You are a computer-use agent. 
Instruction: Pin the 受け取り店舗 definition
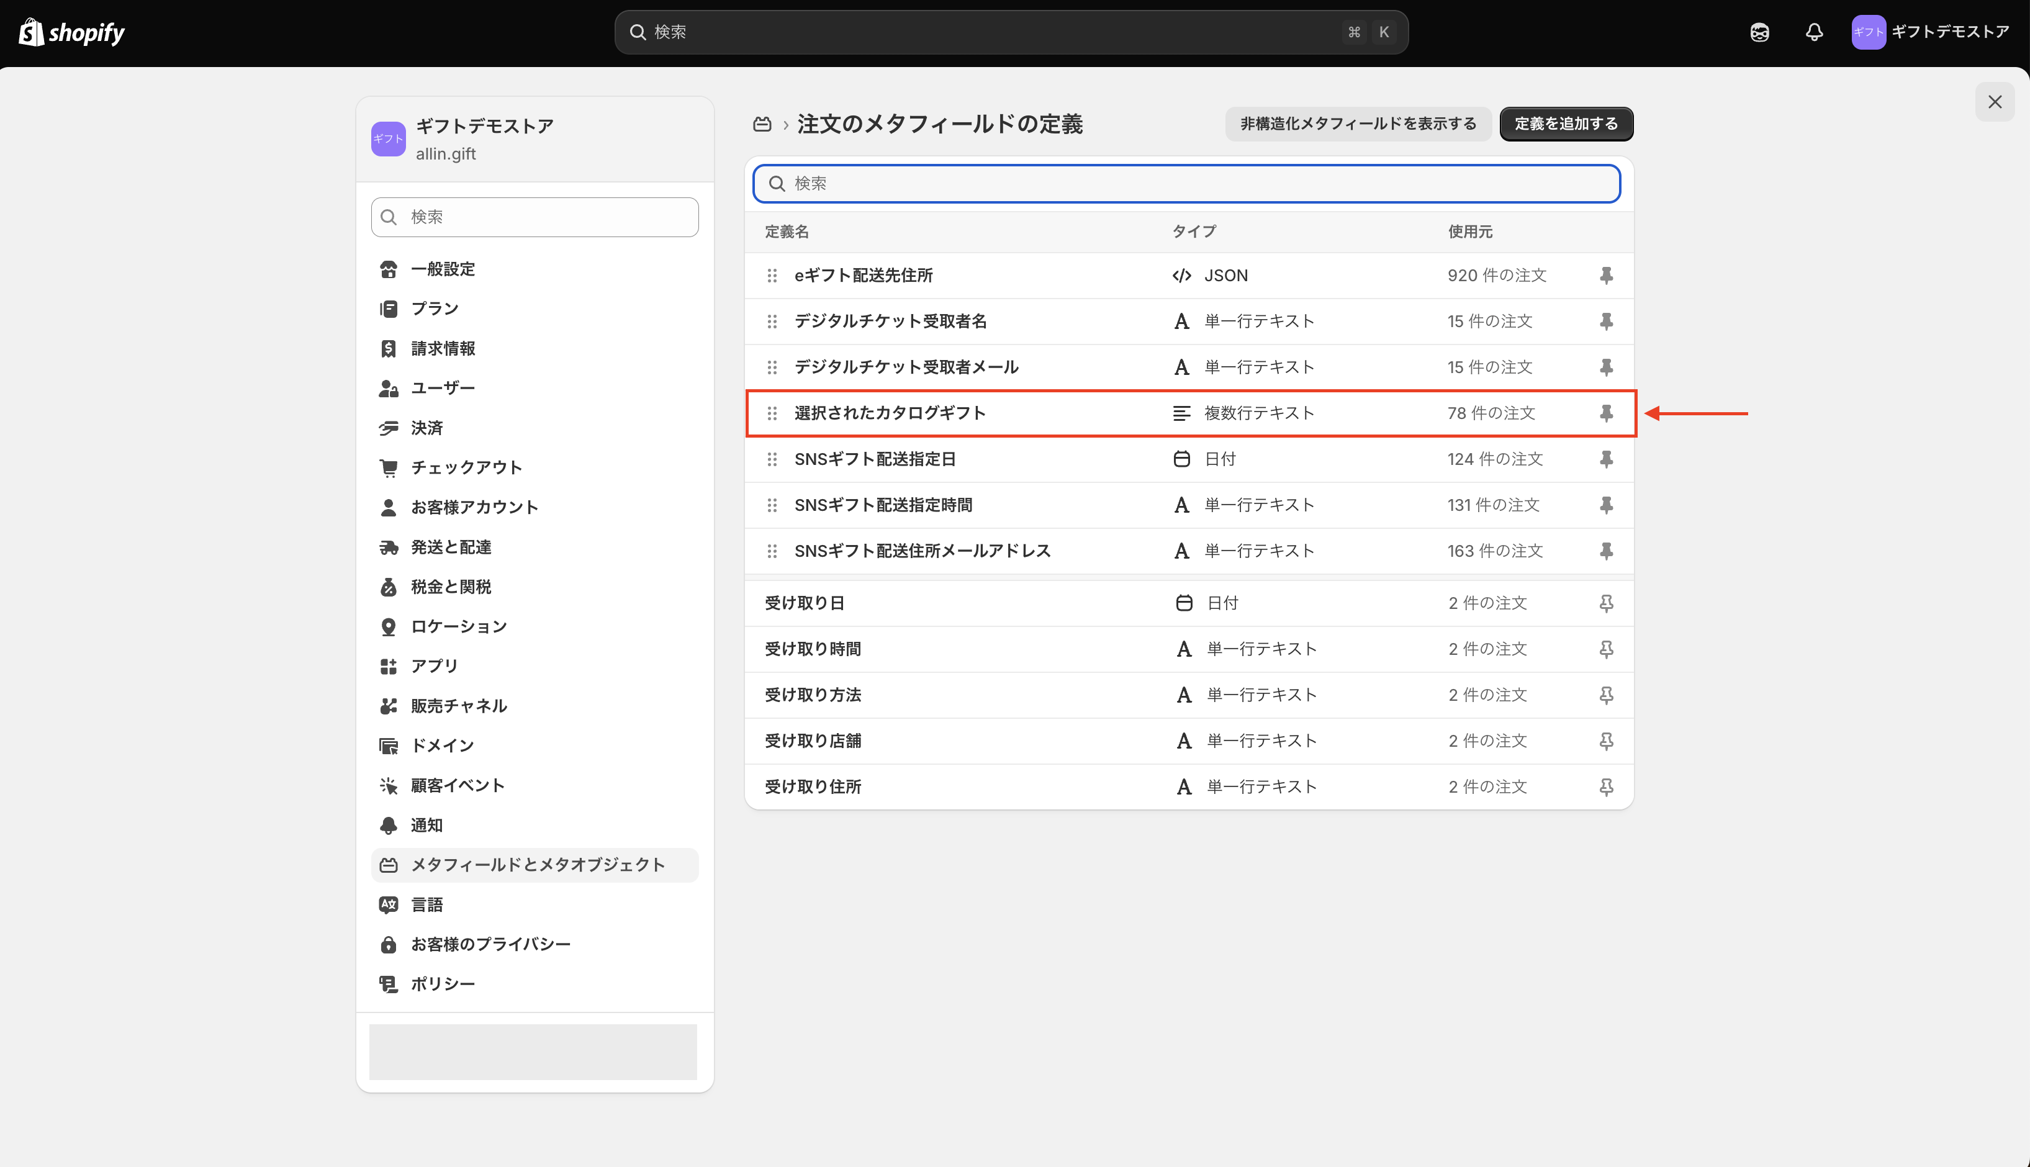tap(1606, 741)
